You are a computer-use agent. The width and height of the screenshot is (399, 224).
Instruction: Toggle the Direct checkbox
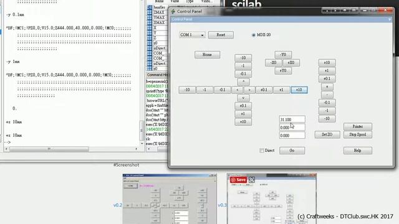coord(262,151)
